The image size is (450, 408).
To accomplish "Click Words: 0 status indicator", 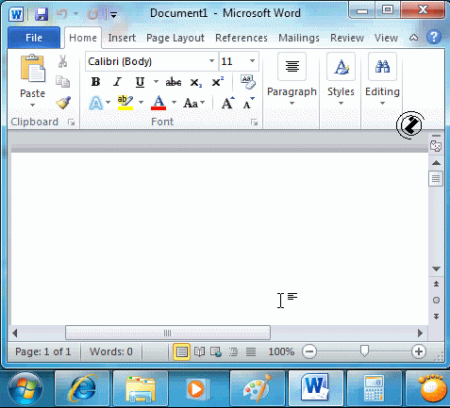I will click(111, 351).
